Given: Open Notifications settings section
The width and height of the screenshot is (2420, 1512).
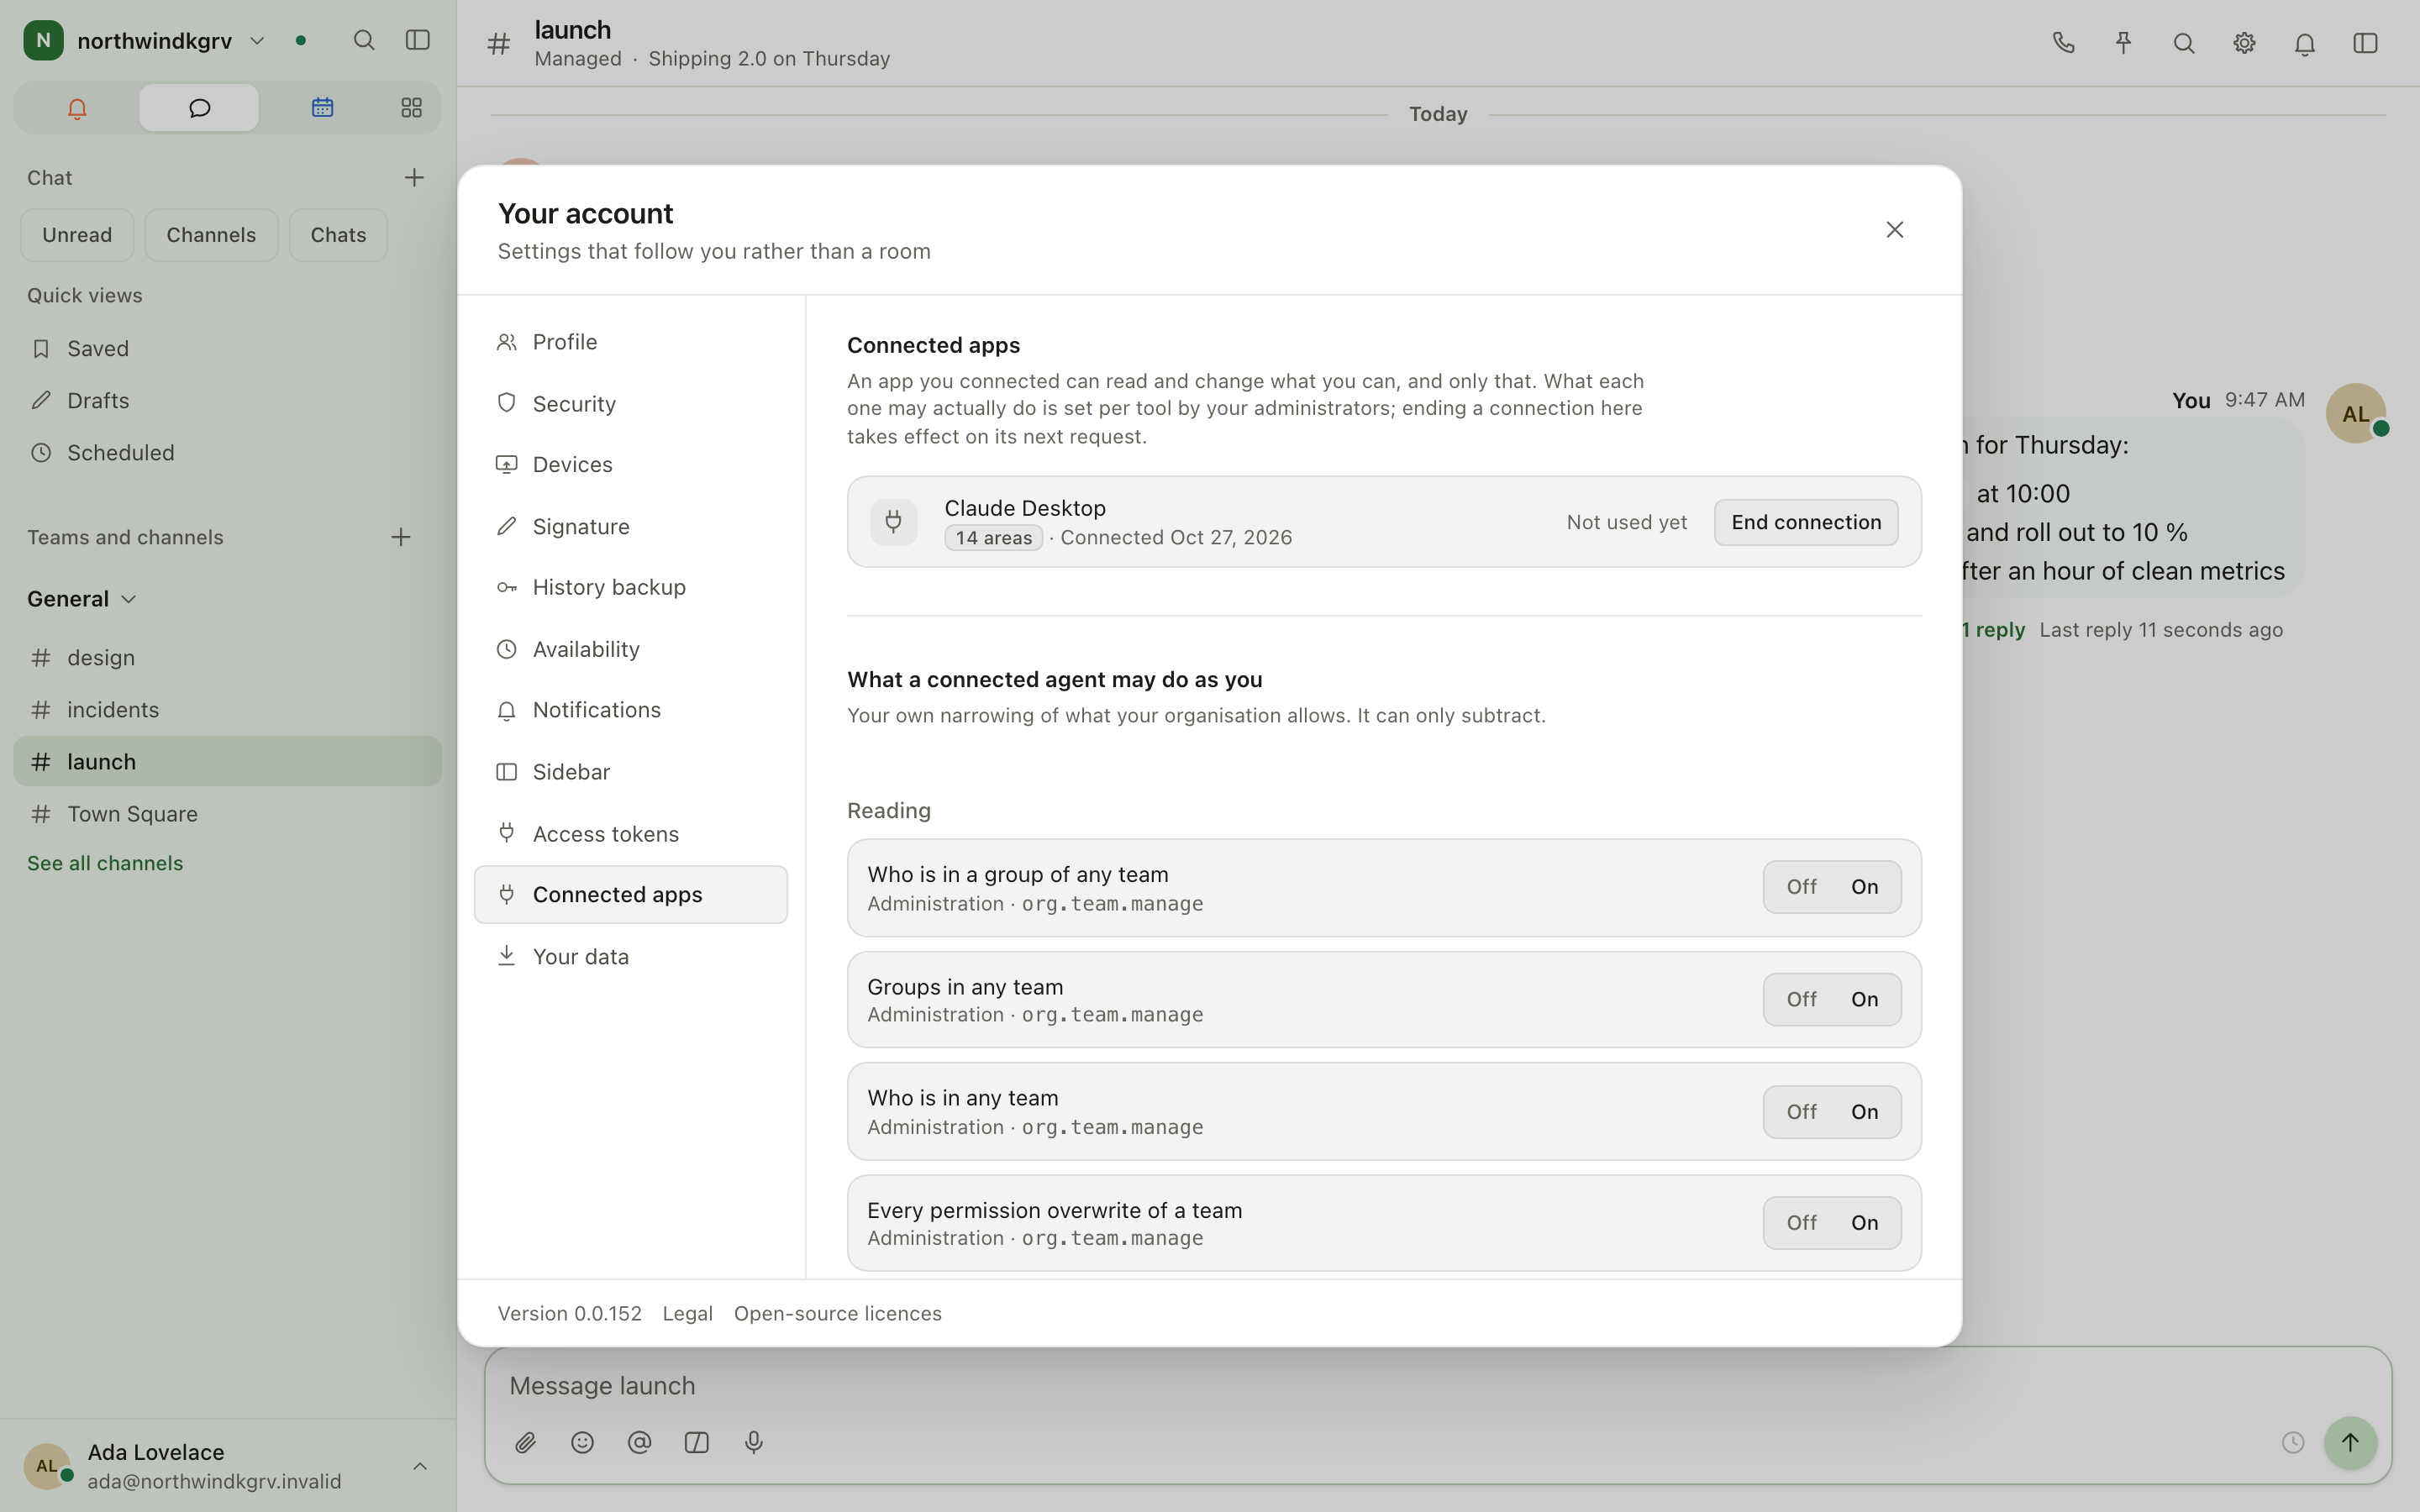Looking at the screenshot, I should tap(631, 710).
